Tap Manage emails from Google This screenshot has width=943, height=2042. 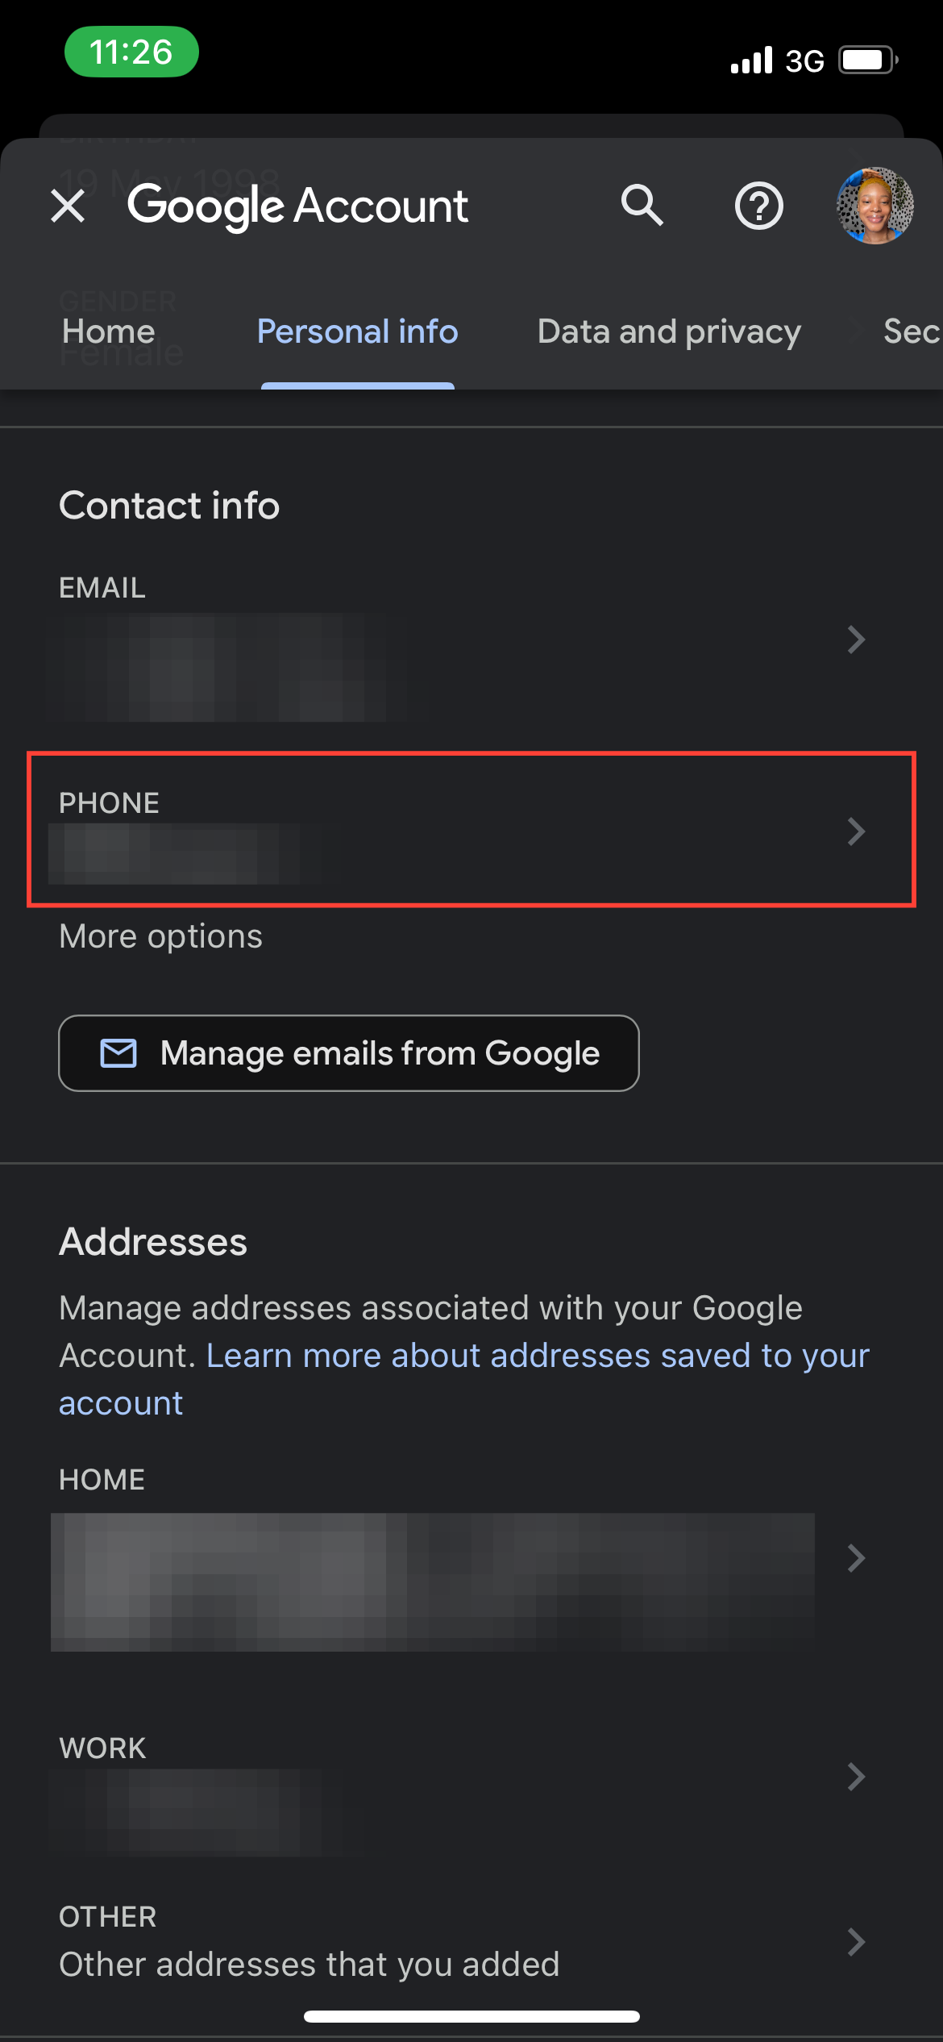pyautogui.click(x=348, y=1052)
